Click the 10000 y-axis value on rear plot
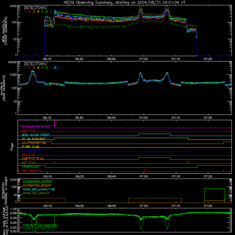The height and width of the screenshot is (235, 235). click(x=12, y=62)
